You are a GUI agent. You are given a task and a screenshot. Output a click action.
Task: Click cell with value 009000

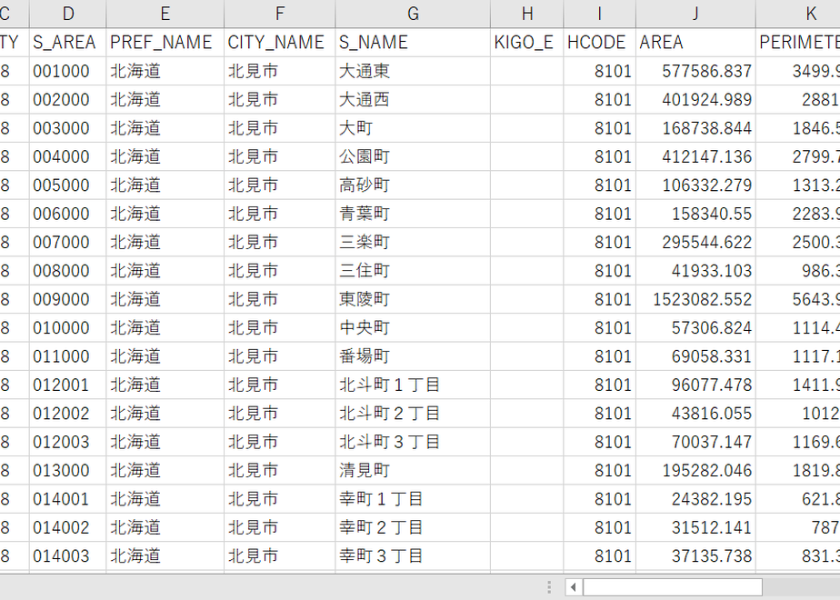(x=68, y=299)
